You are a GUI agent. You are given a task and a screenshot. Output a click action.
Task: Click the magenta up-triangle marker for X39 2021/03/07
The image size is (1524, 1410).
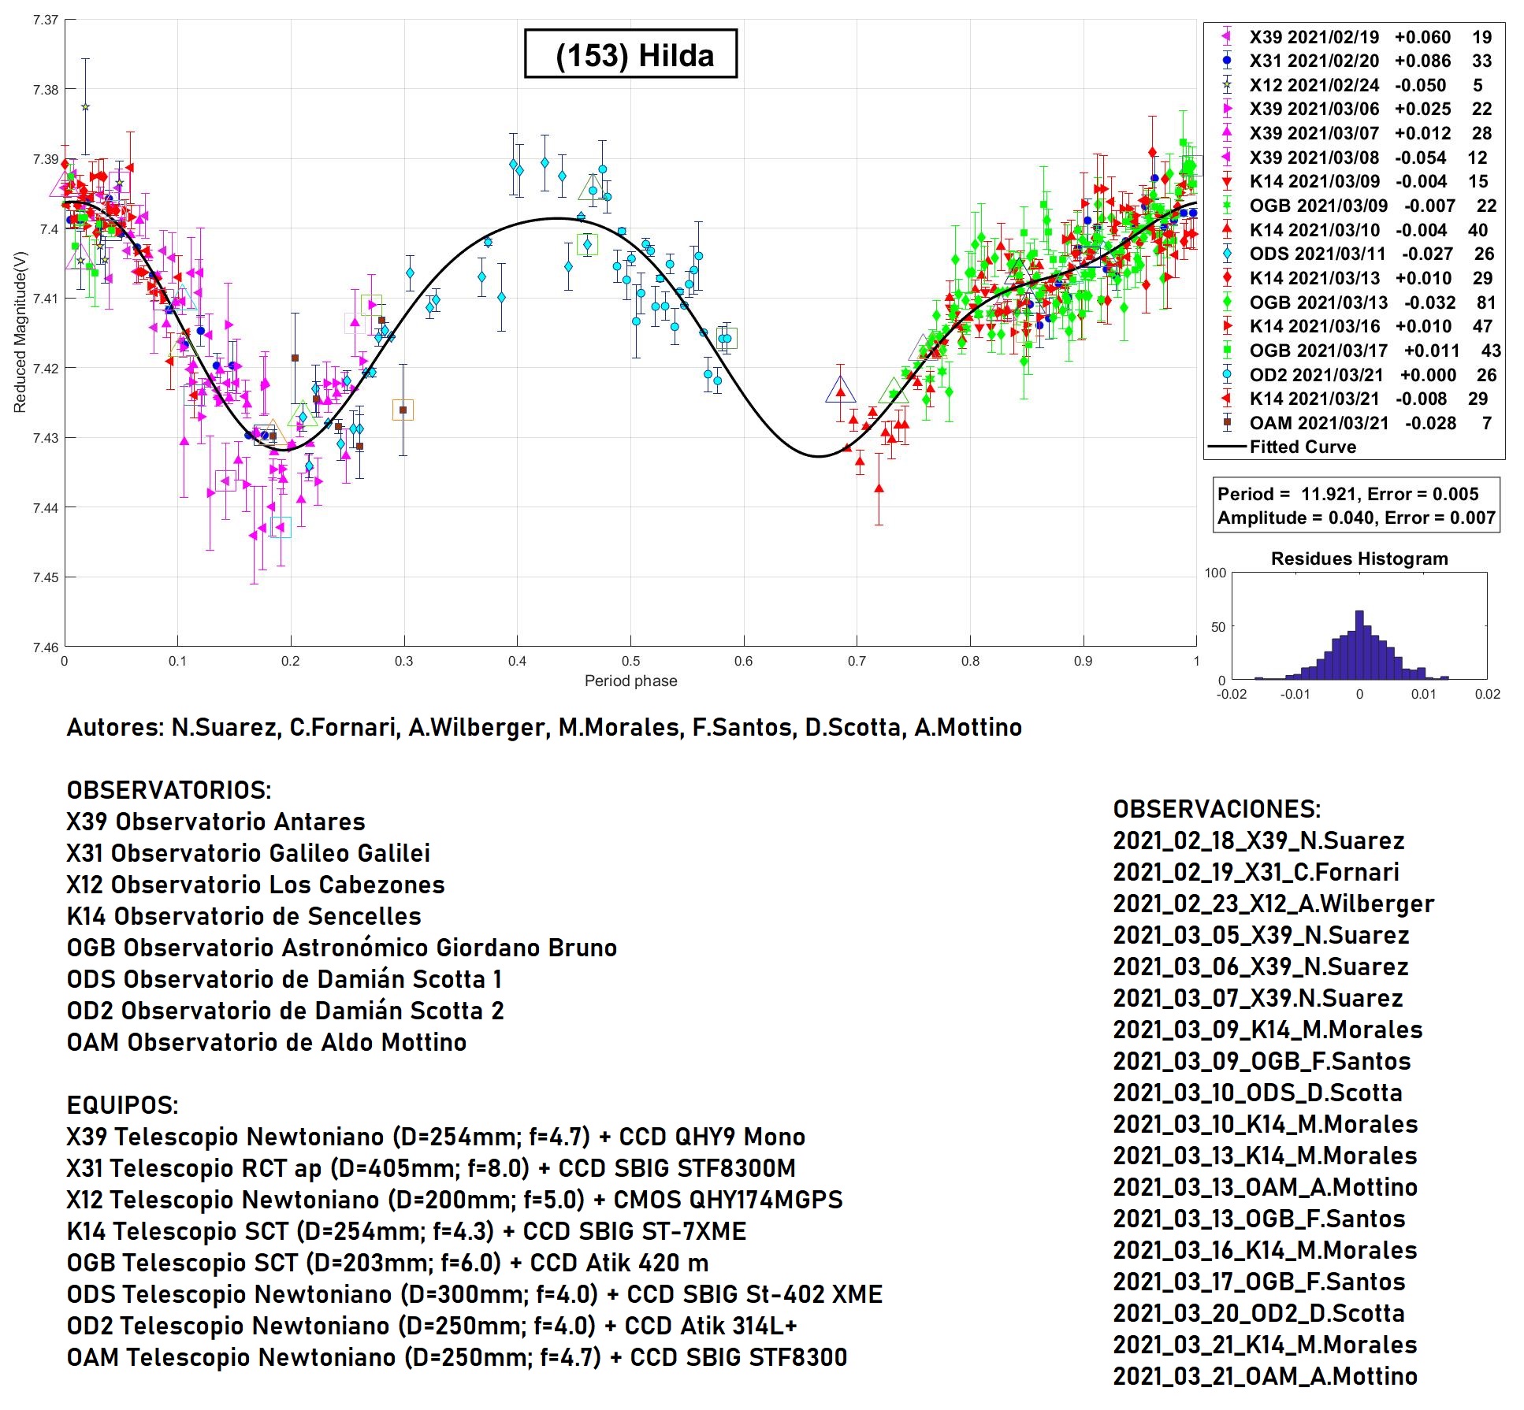pyautogui.click(x=1226, y=133)
